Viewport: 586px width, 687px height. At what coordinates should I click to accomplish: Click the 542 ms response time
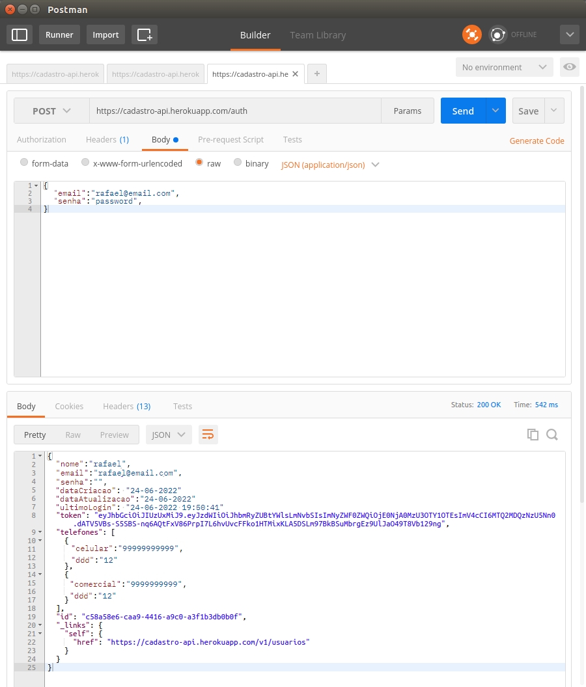click(x=546, y=405)
